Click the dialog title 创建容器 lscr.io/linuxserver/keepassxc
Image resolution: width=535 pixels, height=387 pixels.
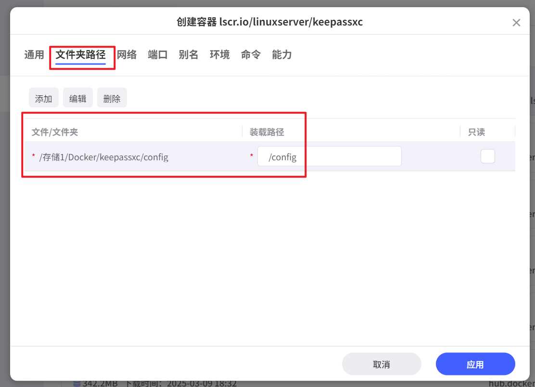(x=269, y=22)
